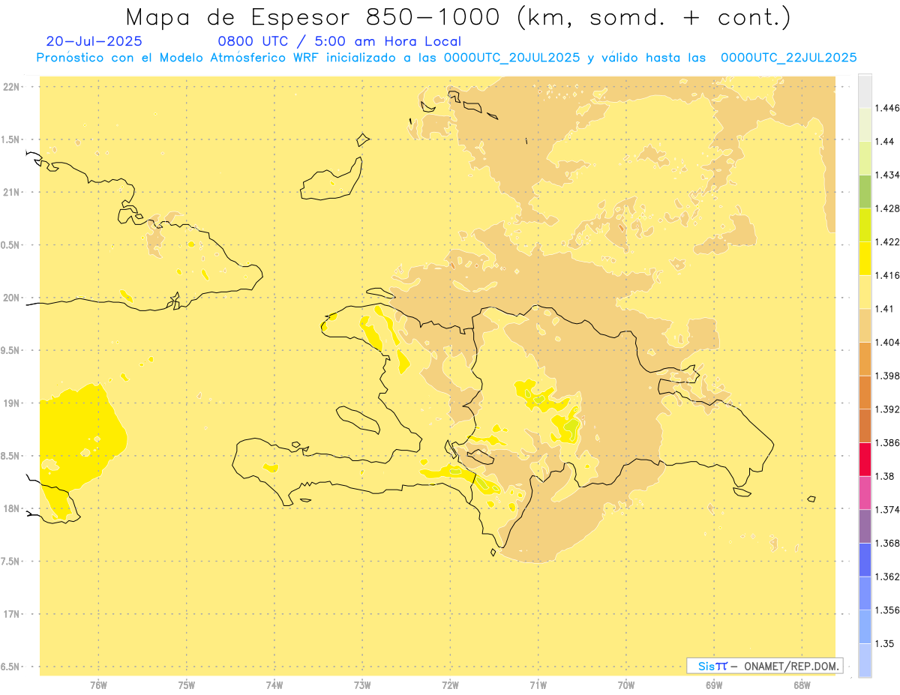
Task: Click the legend value '1.35'
Action: pos(884,643)
